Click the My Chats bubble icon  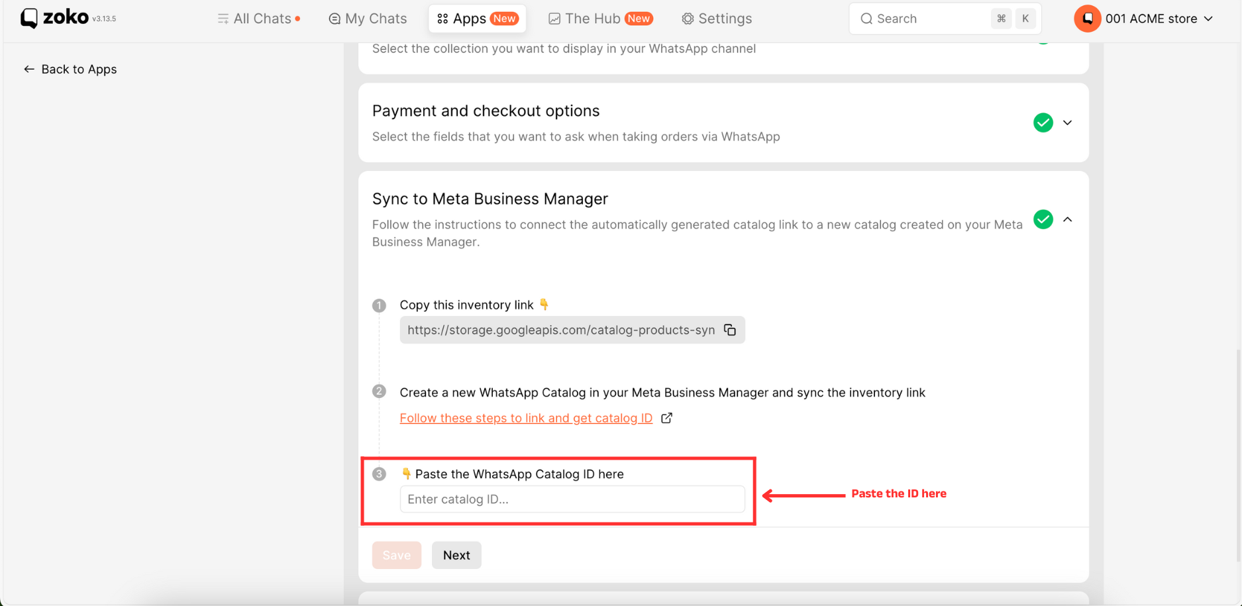click(335, 19)
